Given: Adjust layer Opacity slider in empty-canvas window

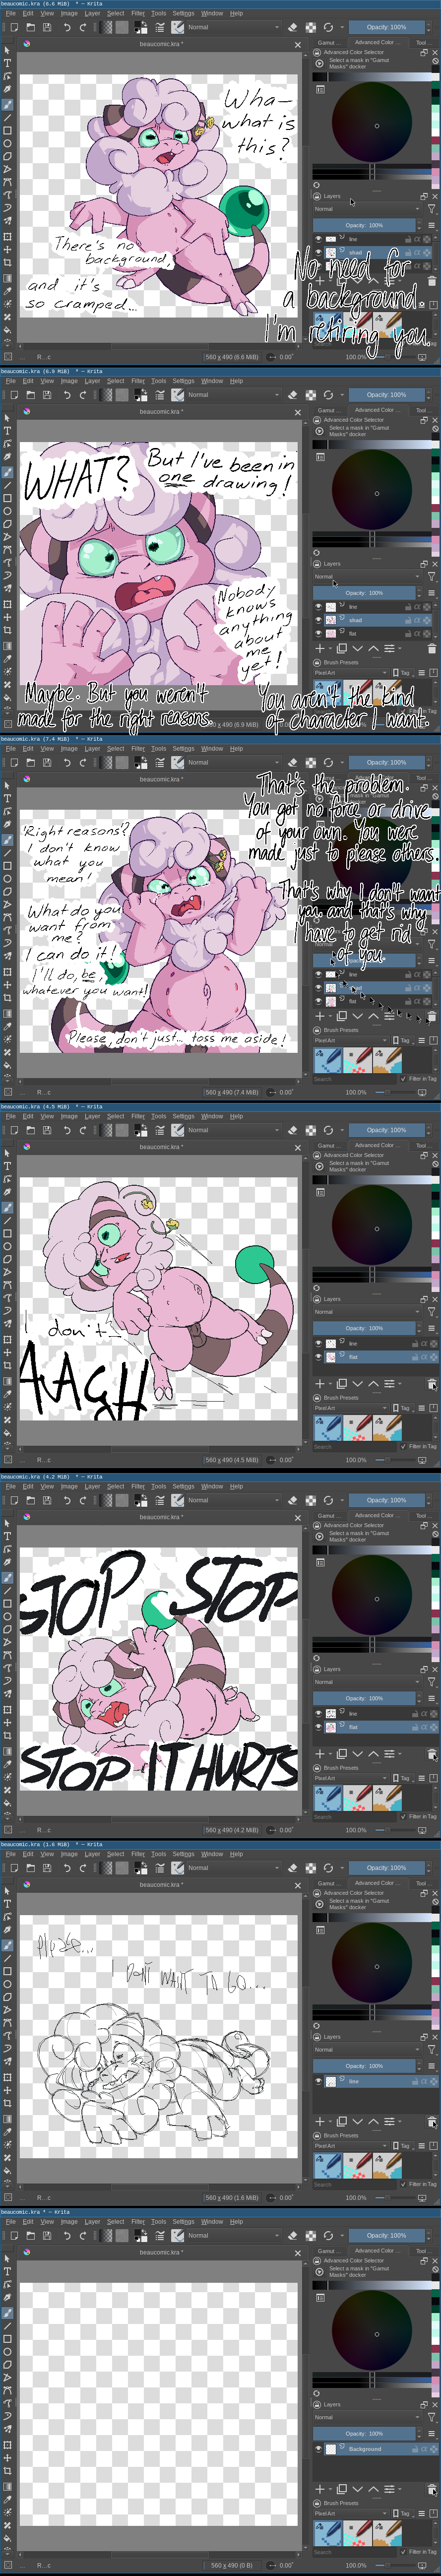Looking at the screenshot, I should pos(364,2433).
